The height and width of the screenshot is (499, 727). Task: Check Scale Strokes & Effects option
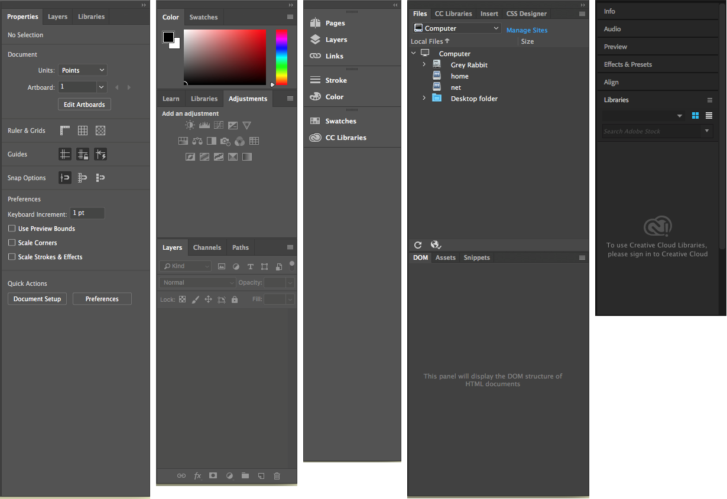pyautogui.click(x=12, y=257)
